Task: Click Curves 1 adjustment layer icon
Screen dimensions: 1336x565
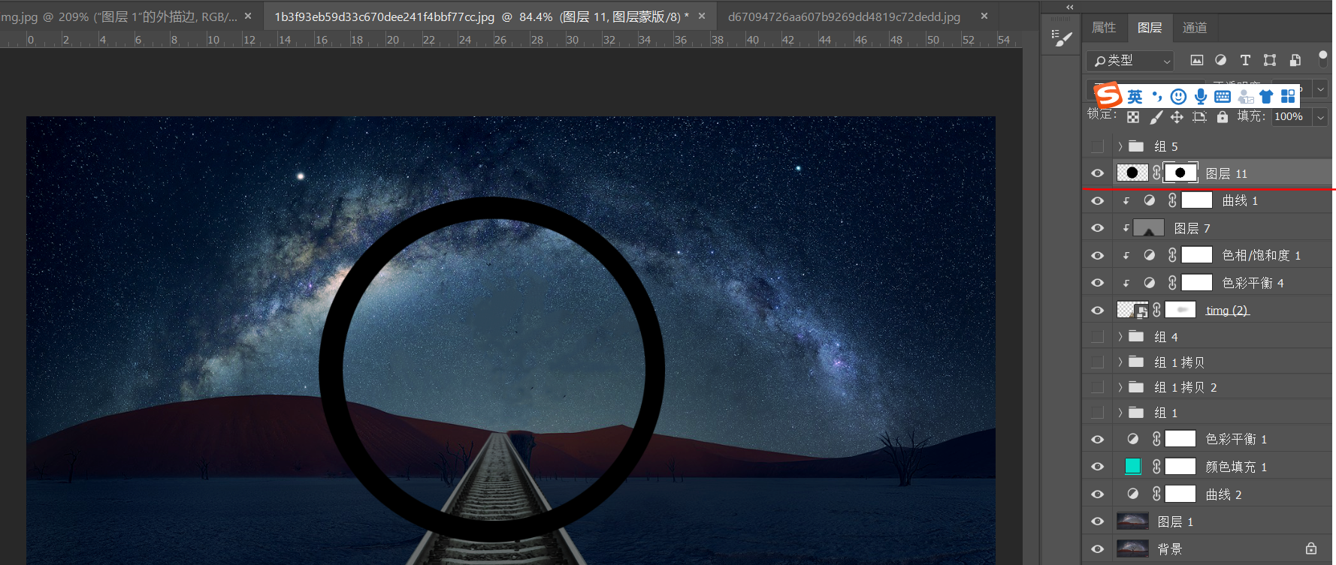Action: [x=1149, y=200]
